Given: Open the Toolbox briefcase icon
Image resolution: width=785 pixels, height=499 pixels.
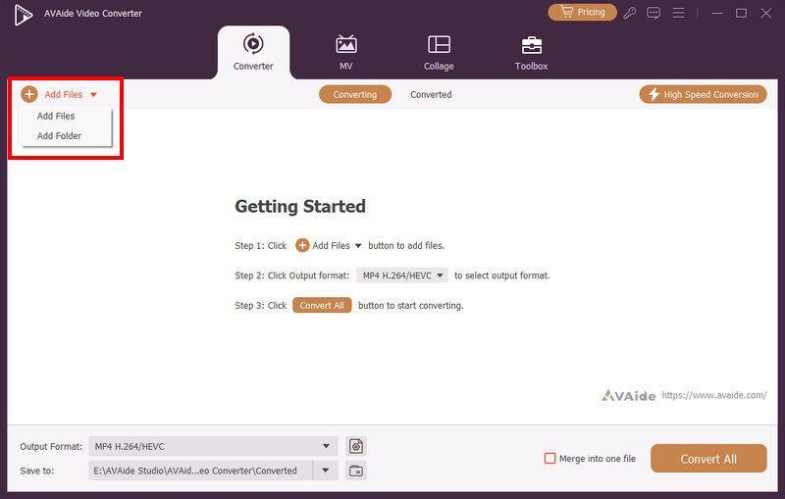Looking at the screenshot, I should 531,45.
